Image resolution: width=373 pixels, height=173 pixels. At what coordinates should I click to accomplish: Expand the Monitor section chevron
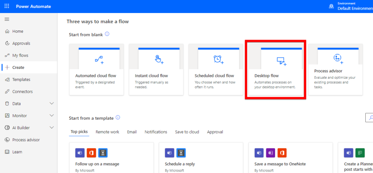tap(52, 115)
